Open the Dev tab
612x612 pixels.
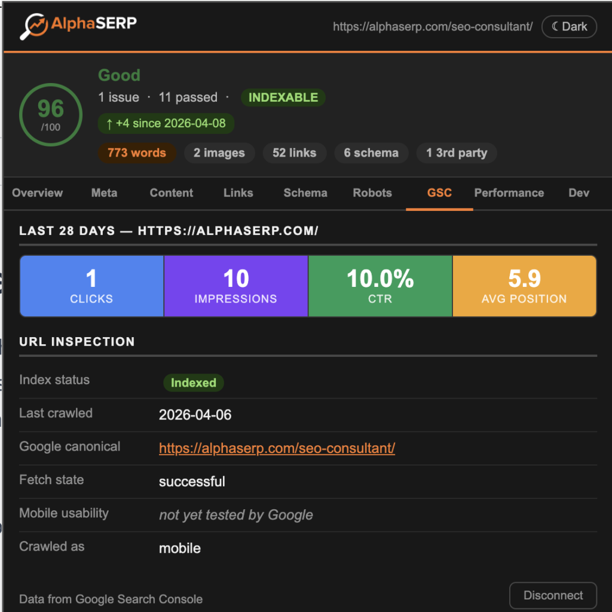coord(579,193)
